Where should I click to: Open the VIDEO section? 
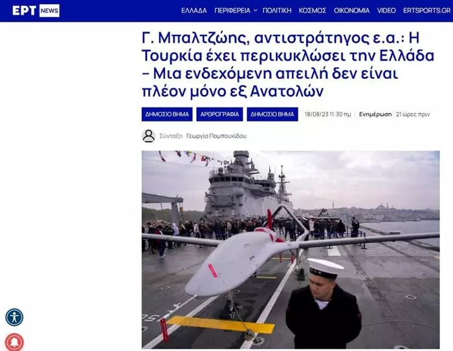point(386,11)
